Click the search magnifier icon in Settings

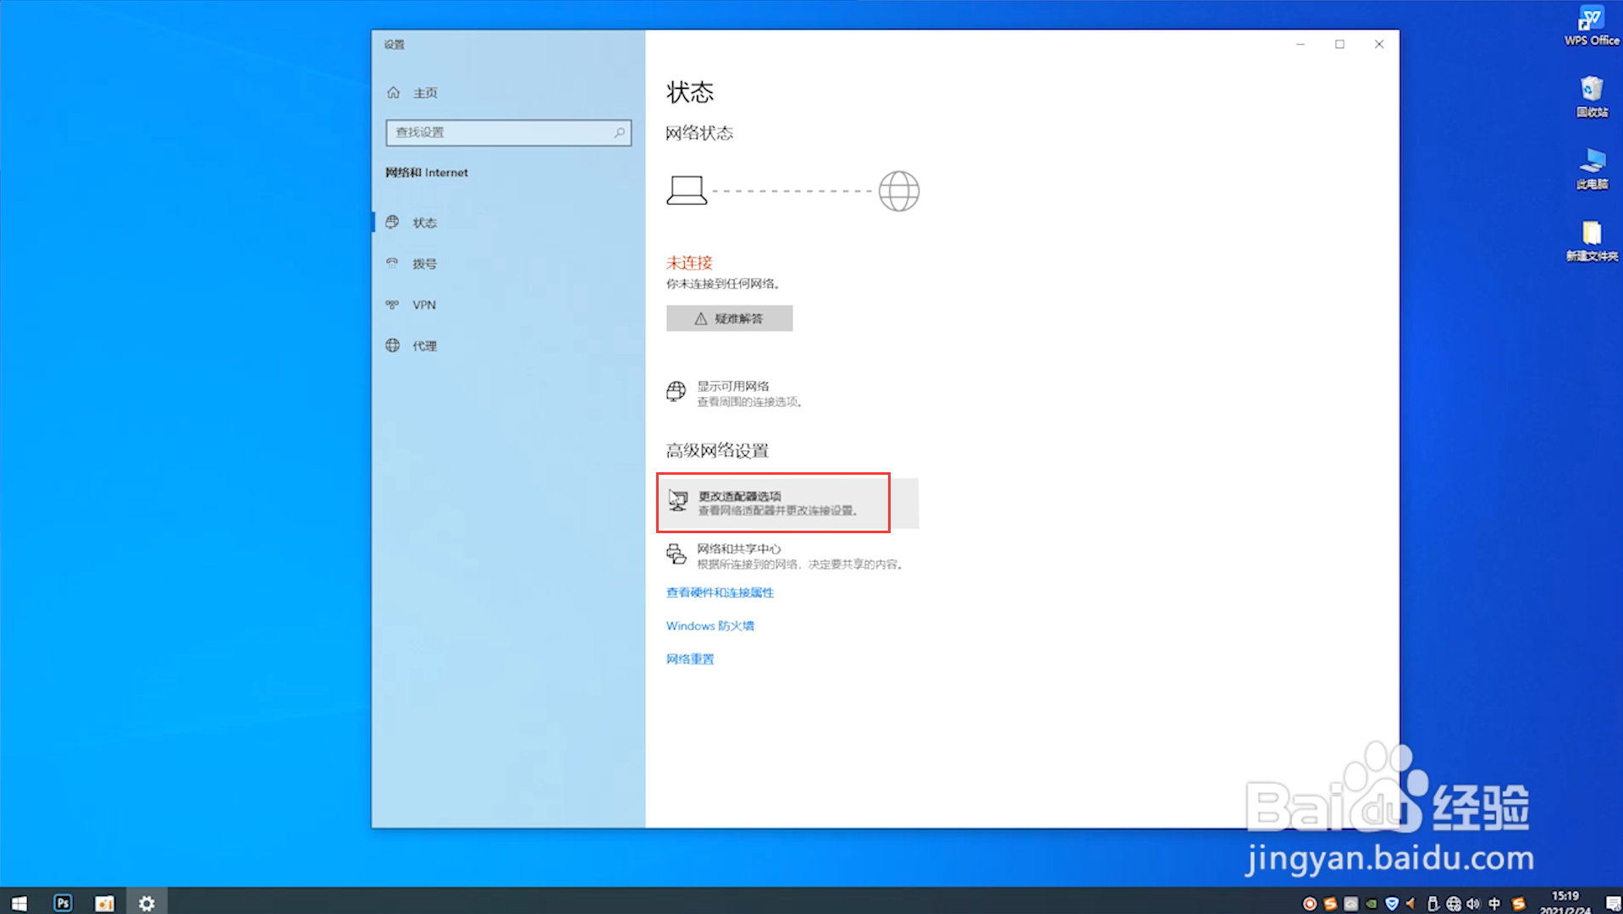click(x=619, y=133)
